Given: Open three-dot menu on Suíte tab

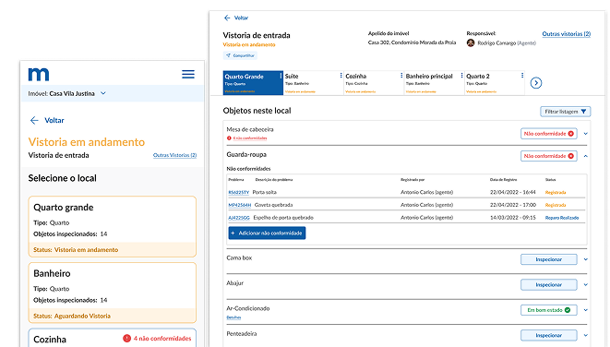Looking at the screenshot, I should [341, 76].
